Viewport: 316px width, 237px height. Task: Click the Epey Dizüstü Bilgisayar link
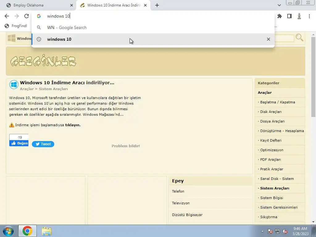point(187,215)
